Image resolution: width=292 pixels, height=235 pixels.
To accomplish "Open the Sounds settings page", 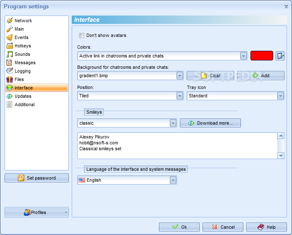I will coord(36,54).
